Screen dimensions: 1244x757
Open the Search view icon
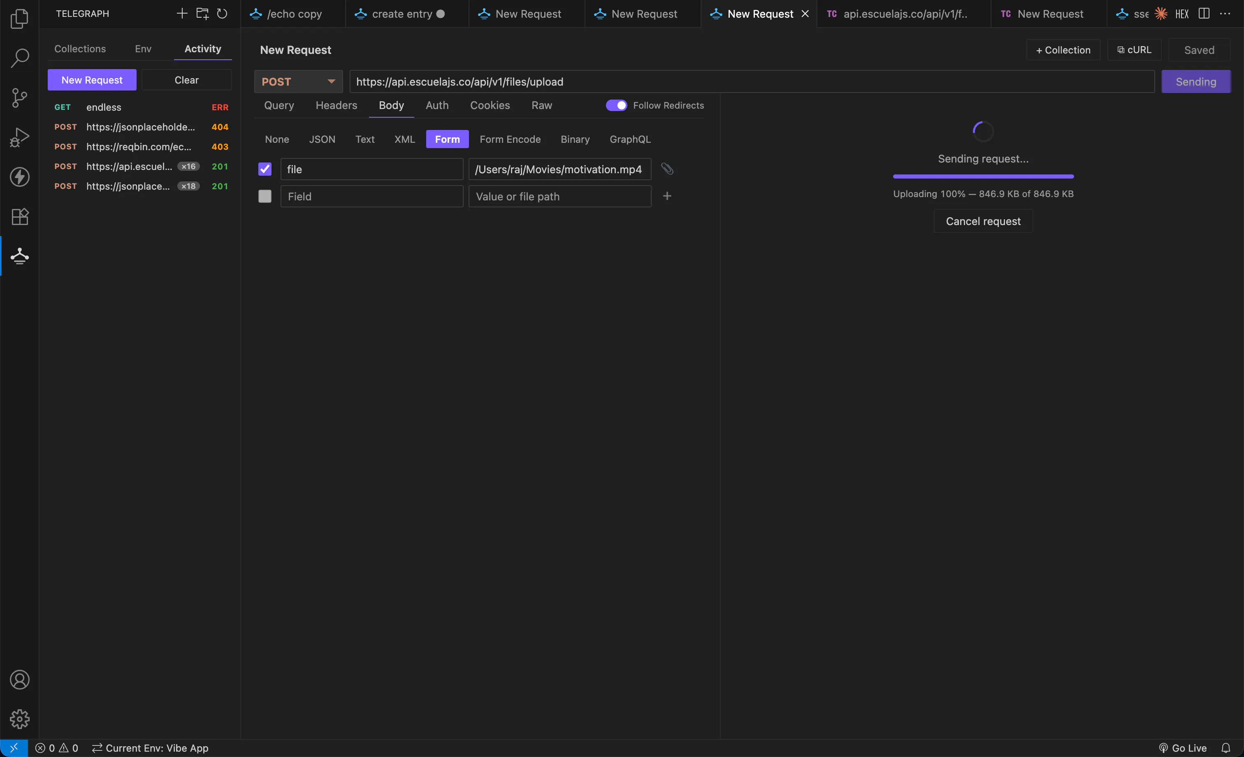click(19, 58)
